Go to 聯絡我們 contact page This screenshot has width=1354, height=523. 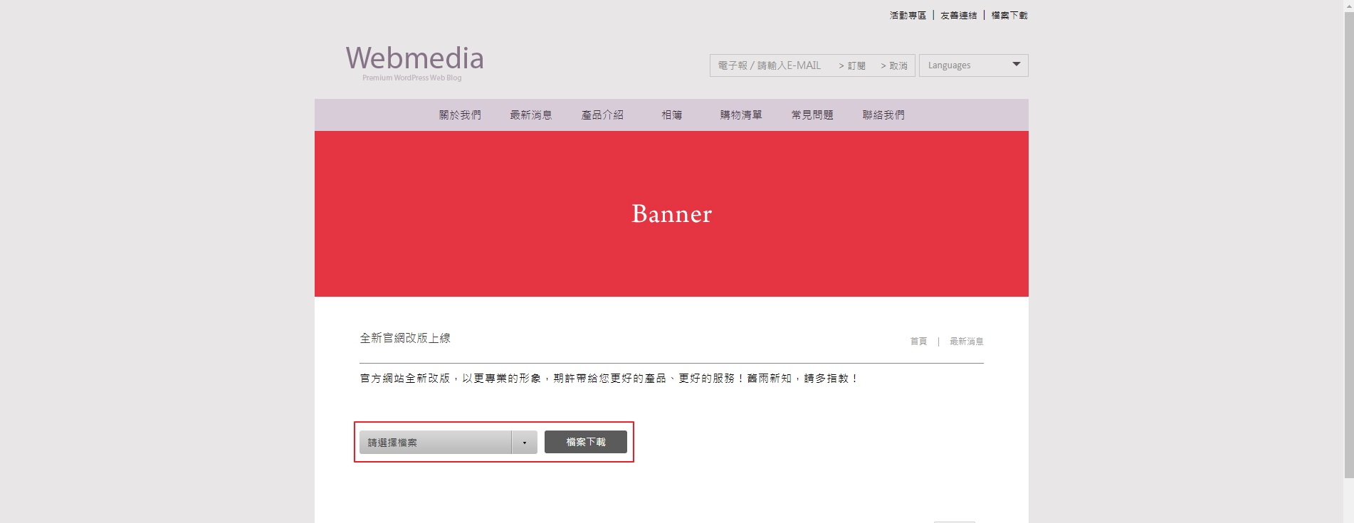tap(883, 115)
